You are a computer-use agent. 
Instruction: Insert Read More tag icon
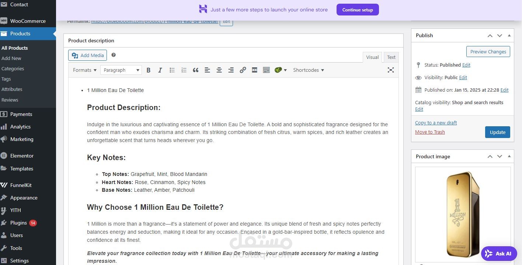tap(254, 70)
